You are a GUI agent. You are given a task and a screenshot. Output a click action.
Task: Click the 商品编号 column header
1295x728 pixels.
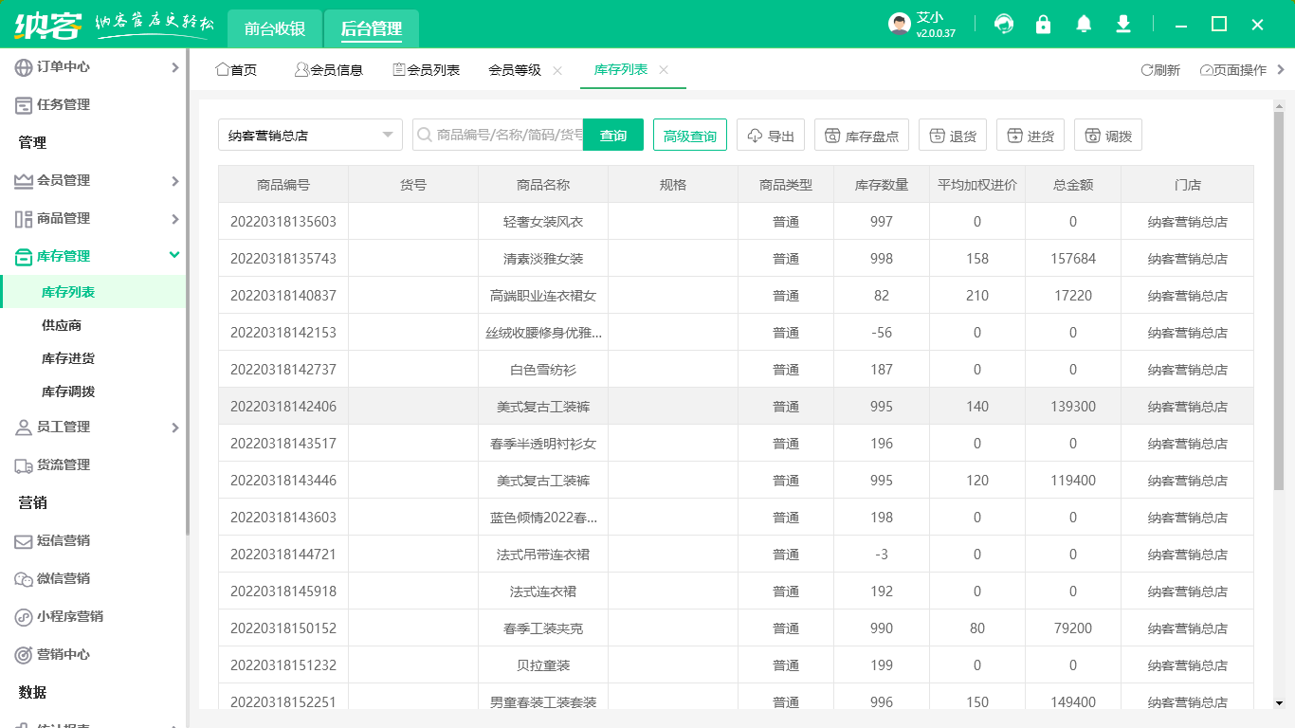[x=283, y=185]
